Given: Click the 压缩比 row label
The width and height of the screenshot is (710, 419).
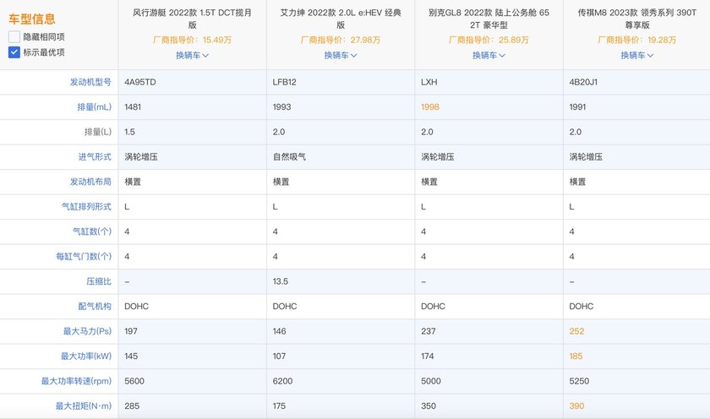Looking at the screenshot, I should 99,281.
